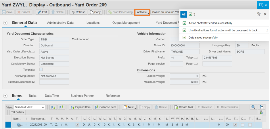
Task: Select the All messages filter
Action: [x=184, y=14]
